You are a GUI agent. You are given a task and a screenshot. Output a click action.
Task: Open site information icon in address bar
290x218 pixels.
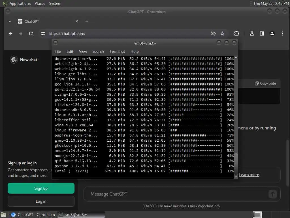click(43, 33)
